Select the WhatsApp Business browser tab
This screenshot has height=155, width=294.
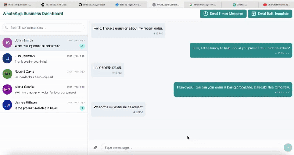[x=166, y=5]
